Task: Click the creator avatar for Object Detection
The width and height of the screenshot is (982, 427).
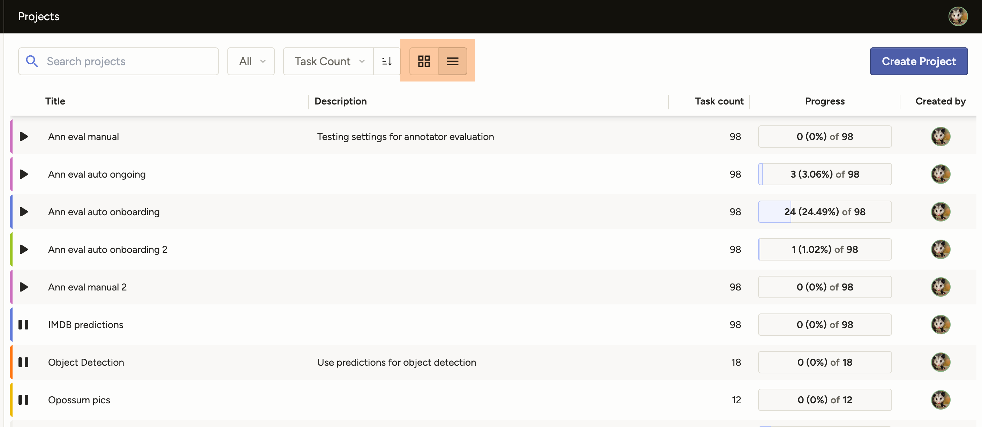Action: (941, 362)
